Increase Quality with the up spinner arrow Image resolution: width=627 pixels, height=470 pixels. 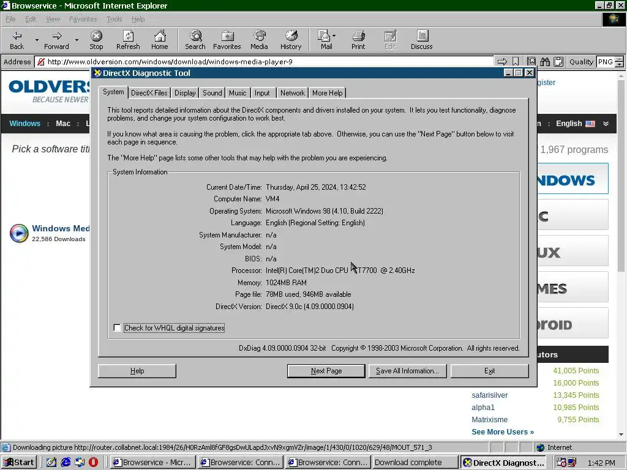pos(620,59)
